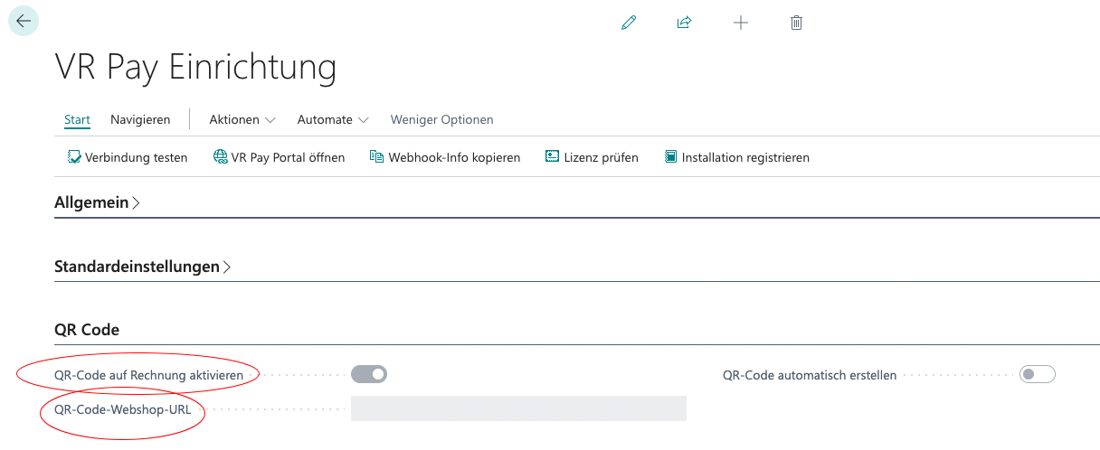Click the share icon
This screenshot has width=1100, height=450.
pyautogui.click(x=684, y=23)
